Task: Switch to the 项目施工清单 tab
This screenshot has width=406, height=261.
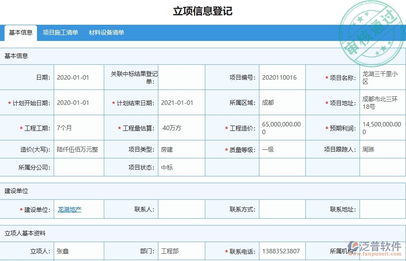Action: pos(60,32)
